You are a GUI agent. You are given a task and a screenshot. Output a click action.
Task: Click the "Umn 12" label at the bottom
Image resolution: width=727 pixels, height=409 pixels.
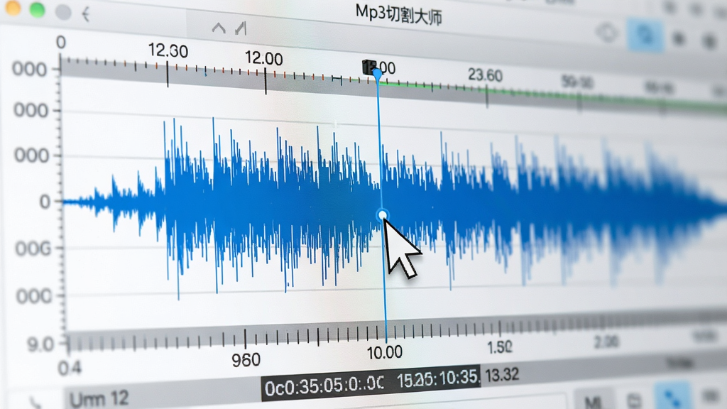99,399
